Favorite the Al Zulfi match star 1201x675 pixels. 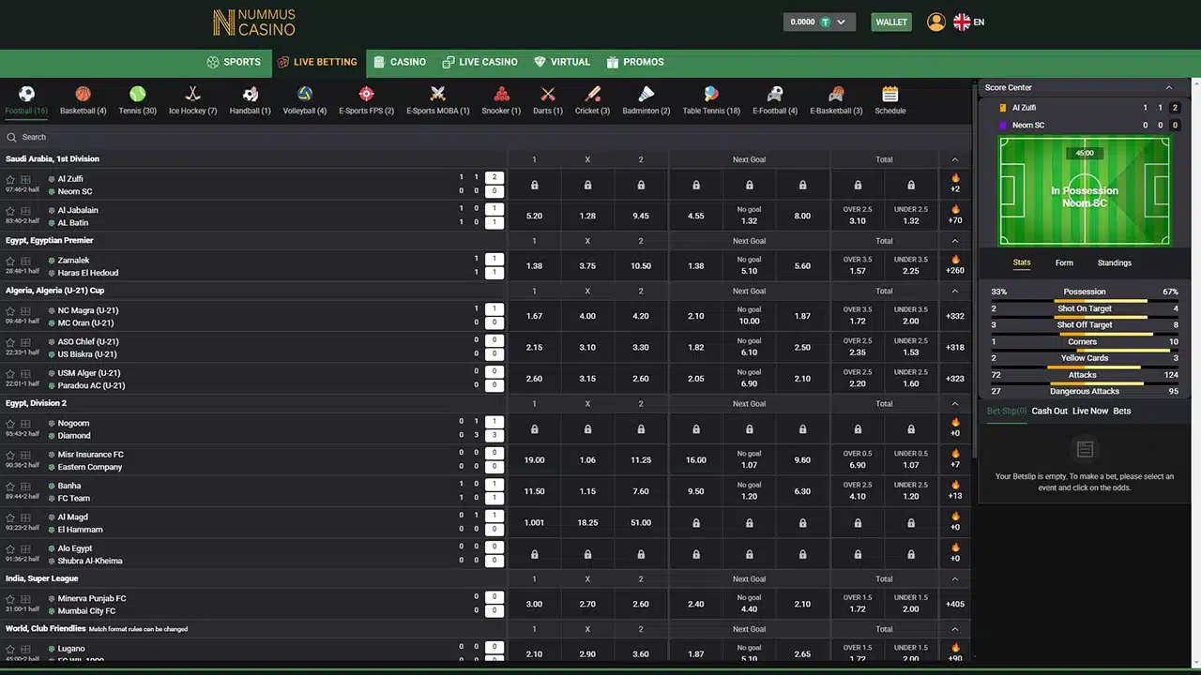click(x=10, y=179)
